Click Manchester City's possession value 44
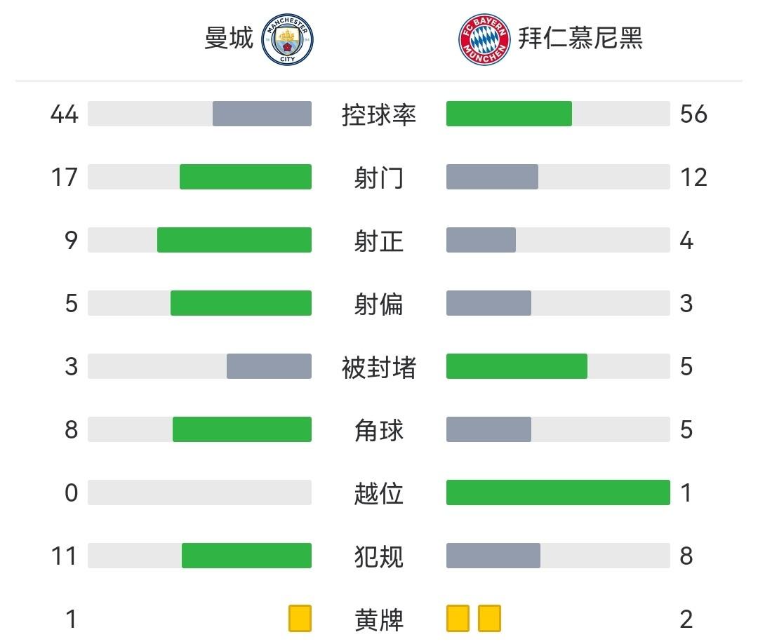Screen dimensions: 758x644 coord(64,114)
